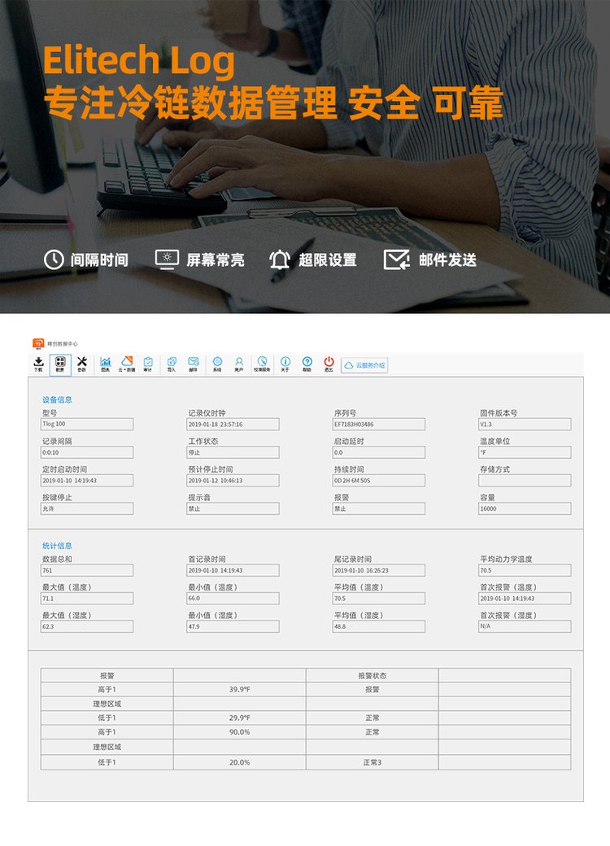Click the Download (下载) toolbar icon

coord(38,364)
